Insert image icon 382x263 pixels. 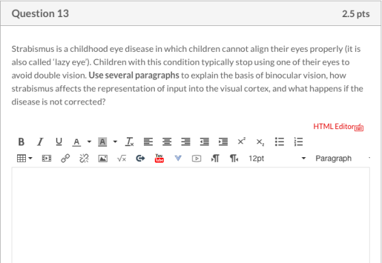103,158
